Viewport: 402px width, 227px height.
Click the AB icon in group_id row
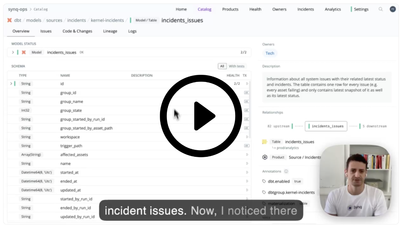[x=247, y=93]
